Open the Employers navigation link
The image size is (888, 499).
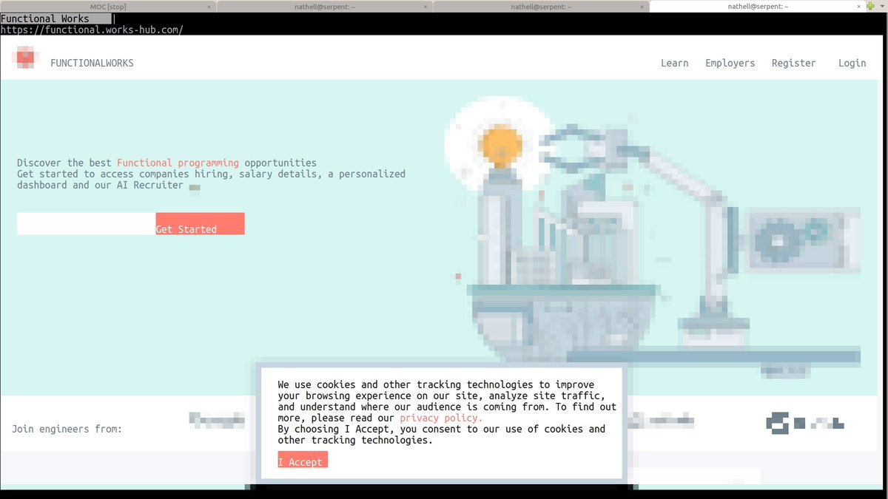pos(730,63)
